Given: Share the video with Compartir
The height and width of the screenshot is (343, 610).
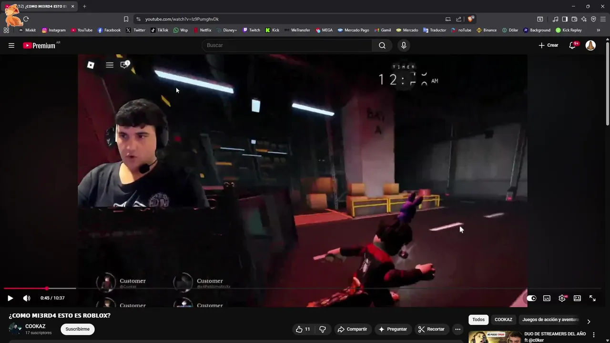Looking at the screenshot, I should pos(352,329).
